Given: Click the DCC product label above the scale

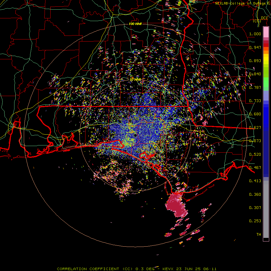Looking at the screenshot, I should (264, 18).
